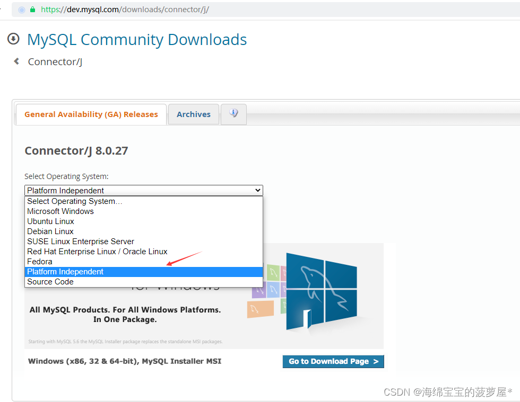Switch to General Availability (GA) Releases tab
The image size is (520, 402).
click(91, 114)
